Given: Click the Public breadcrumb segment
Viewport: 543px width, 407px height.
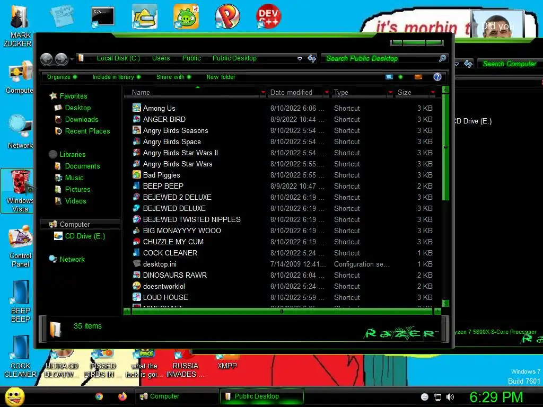Looking at the screenshot, I should click(191, 58).
